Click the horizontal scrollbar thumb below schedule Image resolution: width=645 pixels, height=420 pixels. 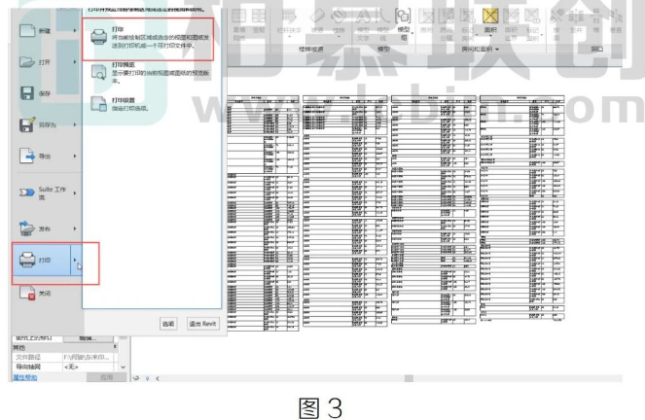click(409, 378)
